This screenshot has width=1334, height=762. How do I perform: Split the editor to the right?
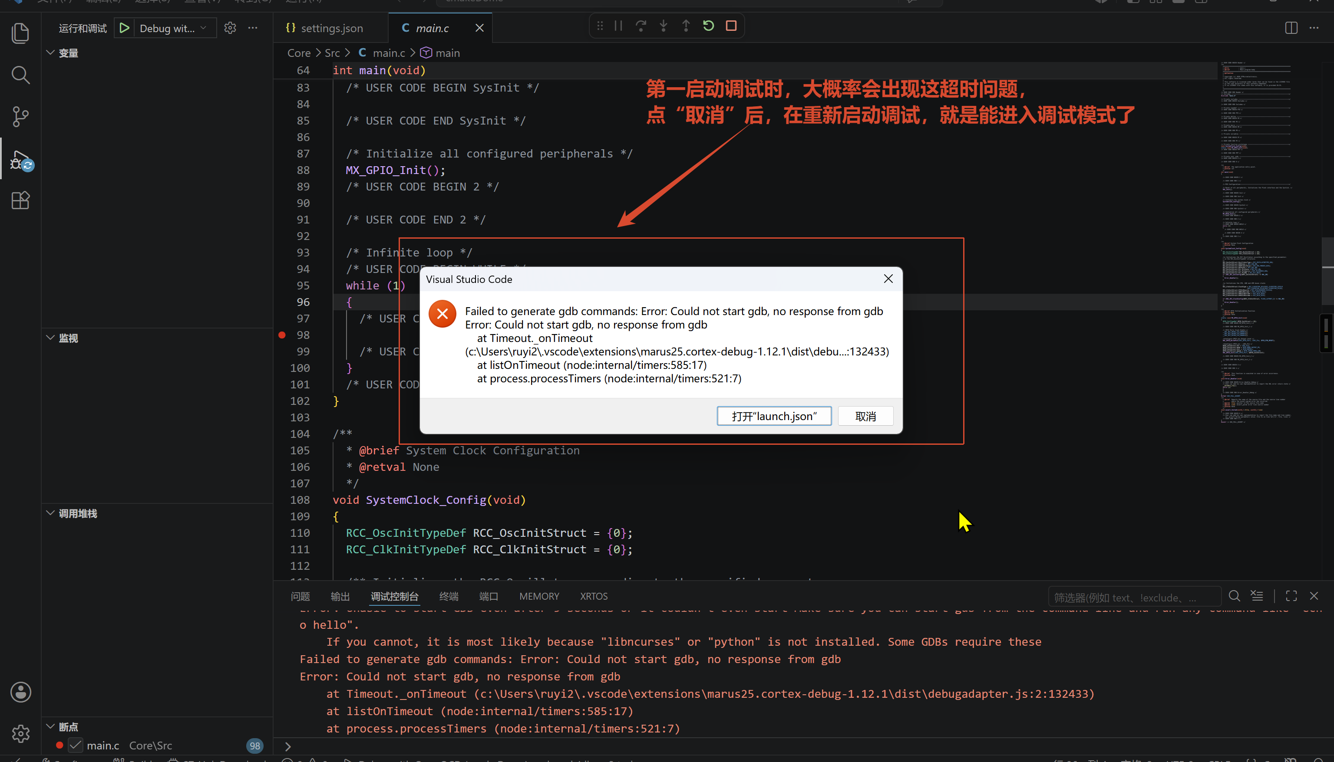1291,28
